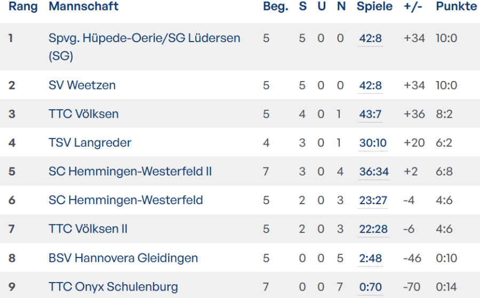
Task: Click the Mannschaft column header
Action: pos(84,6)
